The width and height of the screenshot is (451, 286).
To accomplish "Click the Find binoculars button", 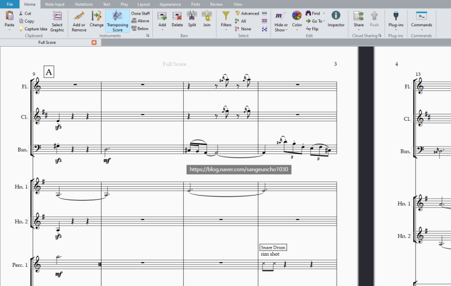I will pyautogui.click(x=313, y=13).
